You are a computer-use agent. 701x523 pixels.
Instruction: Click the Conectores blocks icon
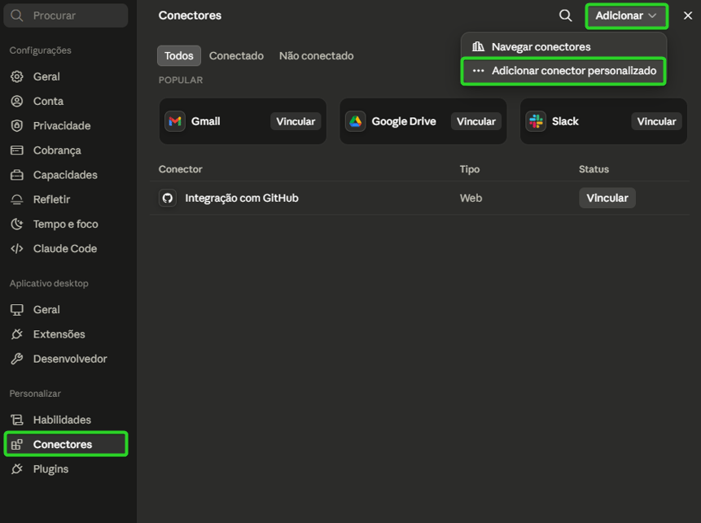17,444
